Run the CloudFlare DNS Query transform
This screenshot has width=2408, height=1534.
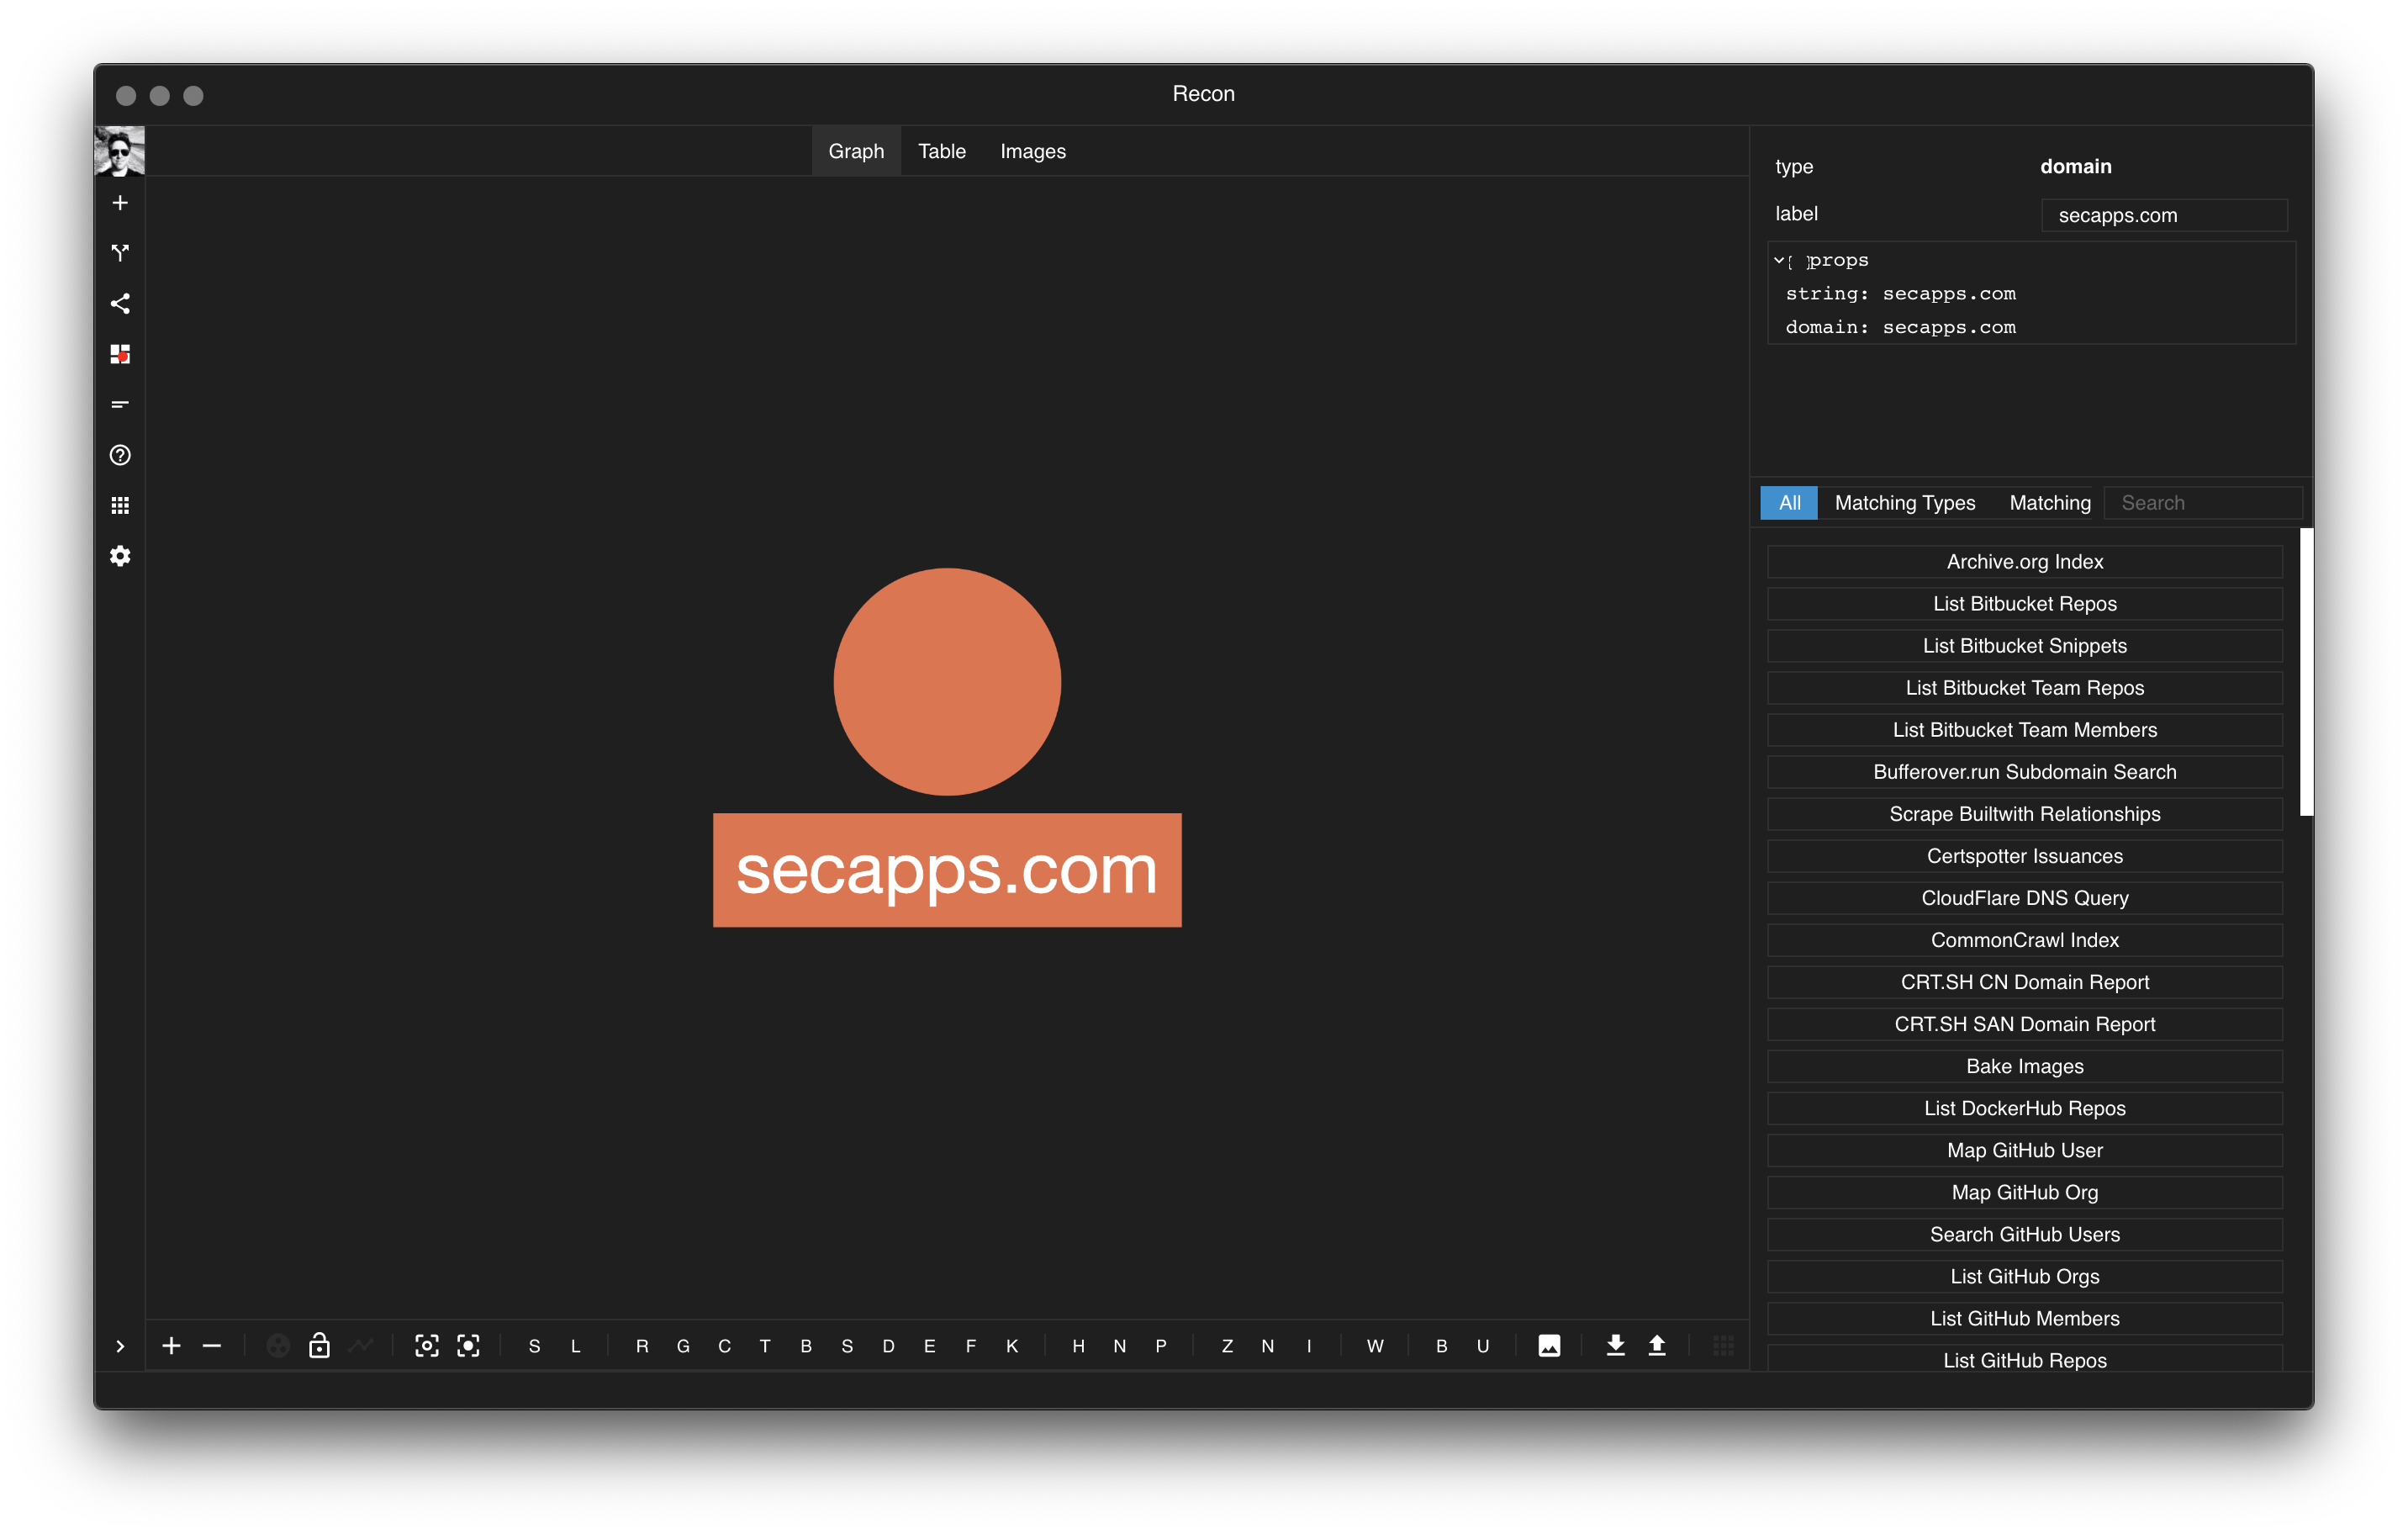pyautogui.click(x=2024, y=898)
